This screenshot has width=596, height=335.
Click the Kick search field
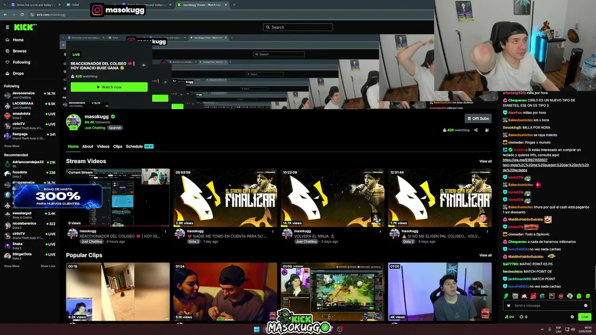(298, 27)
